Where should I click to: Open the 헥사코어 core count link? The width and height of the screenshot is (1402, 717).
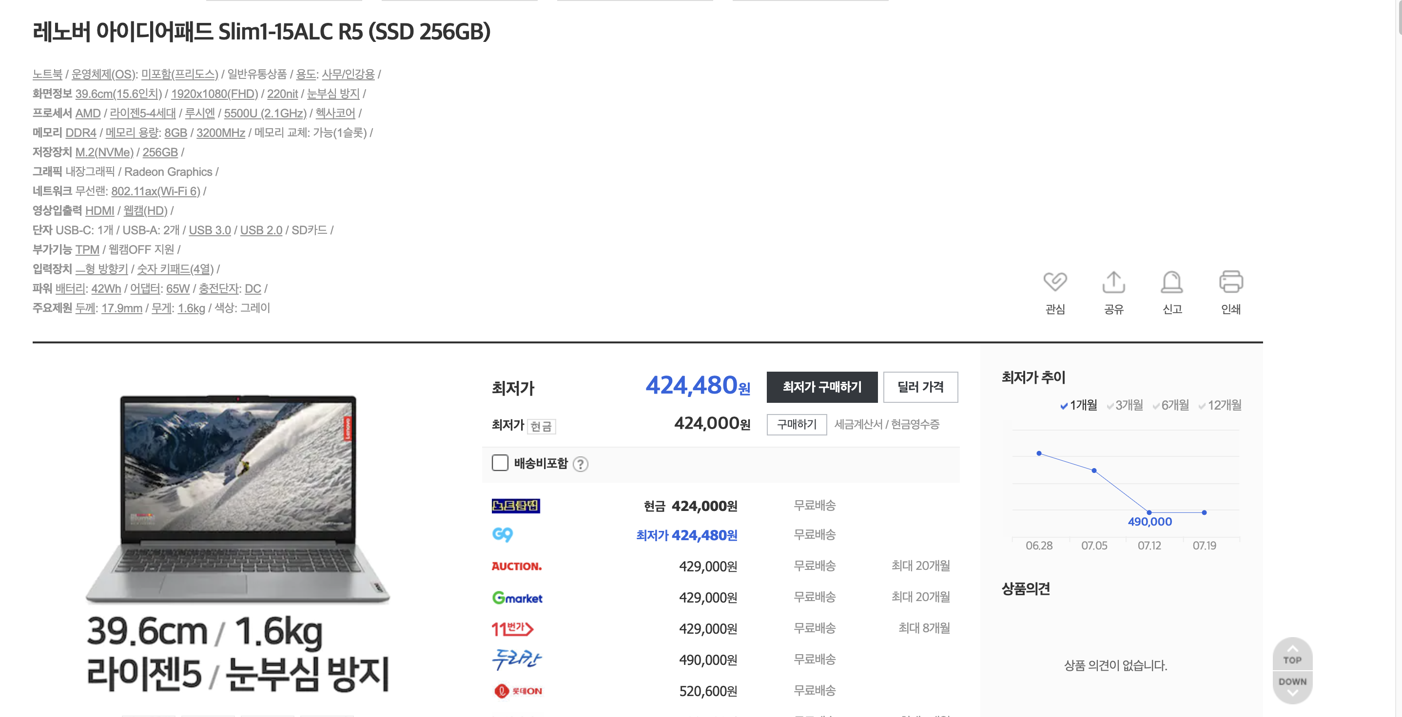coord(335,113)
